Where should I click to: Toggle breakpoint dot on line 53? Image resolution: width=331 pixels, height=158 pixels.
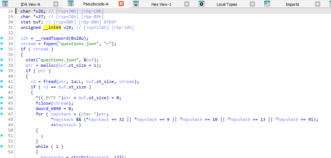tap(3, 146)
